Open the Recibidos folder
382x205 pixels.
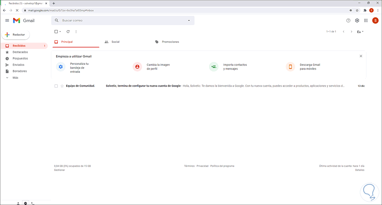tap(24, 46)
